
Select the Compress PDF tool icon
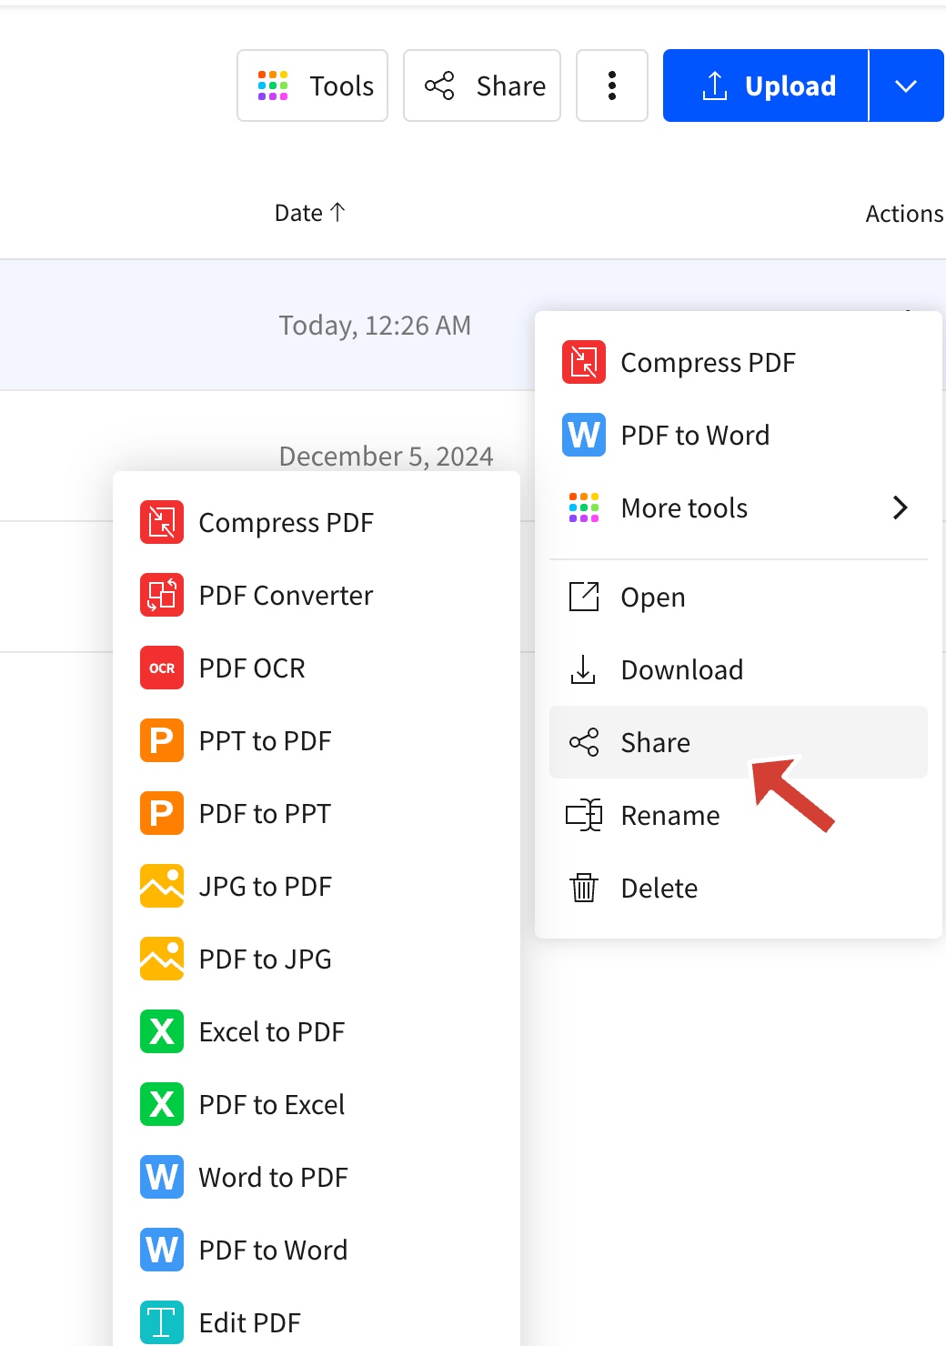pos(161,522)
